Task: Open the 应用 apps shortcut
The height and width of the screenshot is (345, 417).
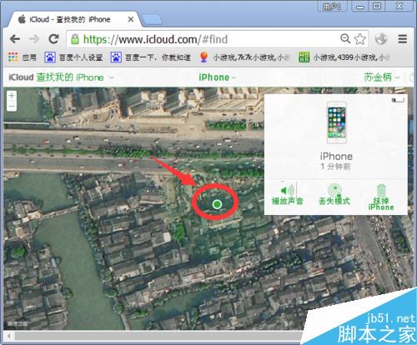Action: coord(23,57)
